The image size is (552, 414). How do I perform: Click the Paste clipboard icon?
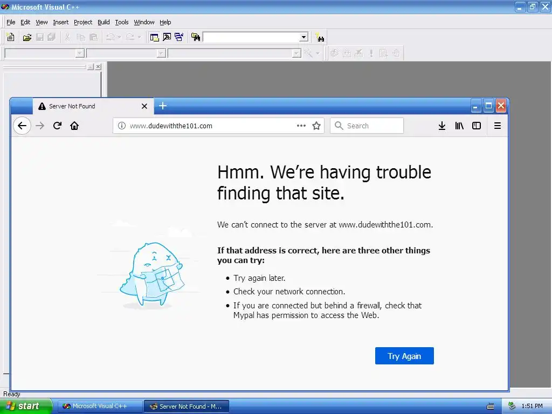tap(94, 37)
